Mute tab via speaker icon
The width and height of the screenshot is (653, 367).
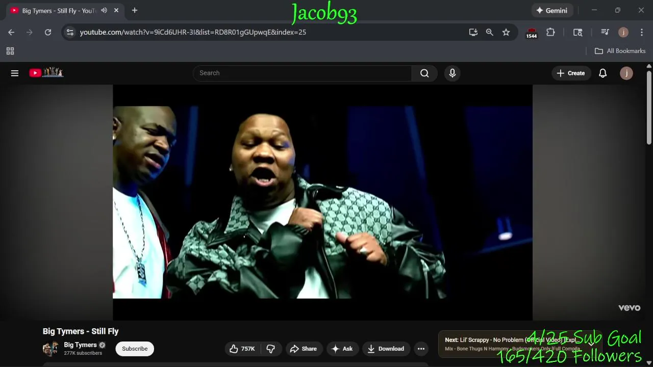coord(104,10)
